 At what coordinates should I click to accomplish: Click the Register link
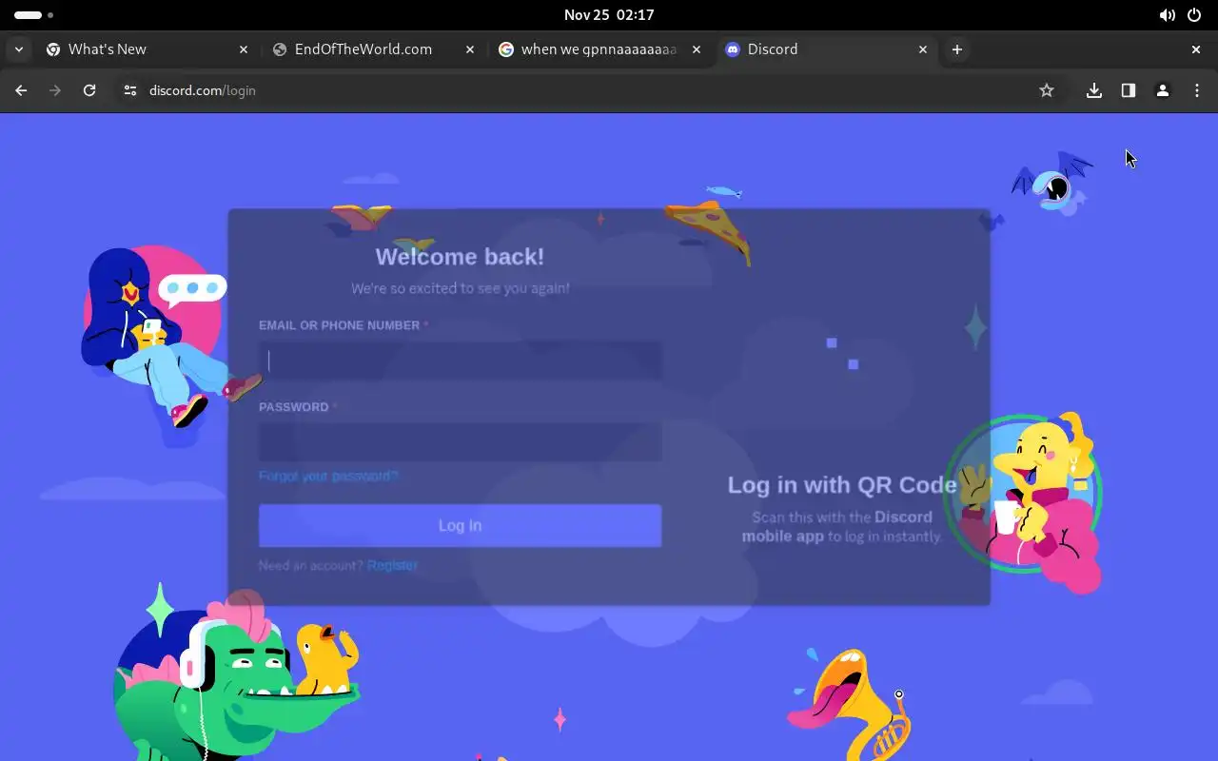(x=392, y=565)
